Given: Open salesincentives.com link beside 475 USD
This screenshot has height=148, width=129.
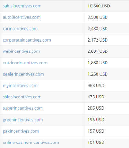Looking at the screenshot, I should tap(22, 97).
